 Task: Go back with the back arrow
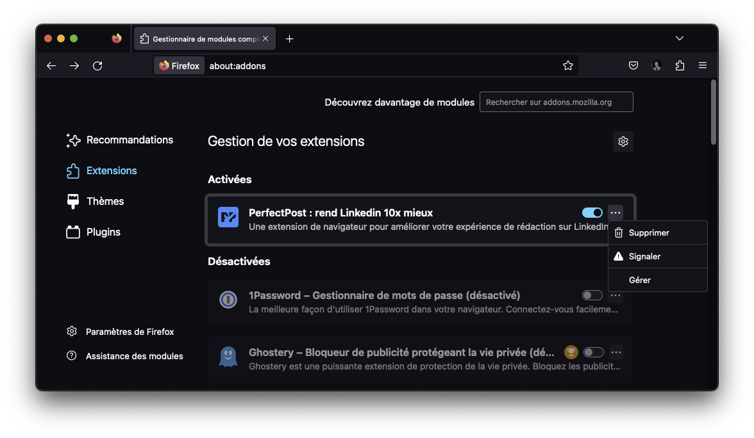[51, 66]
